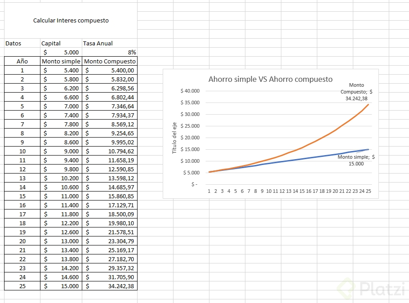The width and height of the screenshot is (409, 303).
Task: Select the simple amount cell 15.000 in table
Action: pos(61,286)
